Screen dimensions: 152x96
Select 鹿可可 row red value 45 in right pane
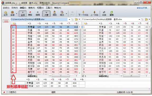pyautogui.click(x=110, y=72)
